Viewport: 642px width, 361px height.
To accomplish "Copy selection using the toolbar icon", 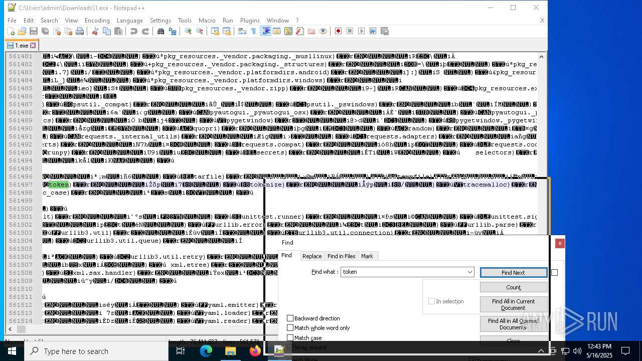I will click(x=106, y=31).
